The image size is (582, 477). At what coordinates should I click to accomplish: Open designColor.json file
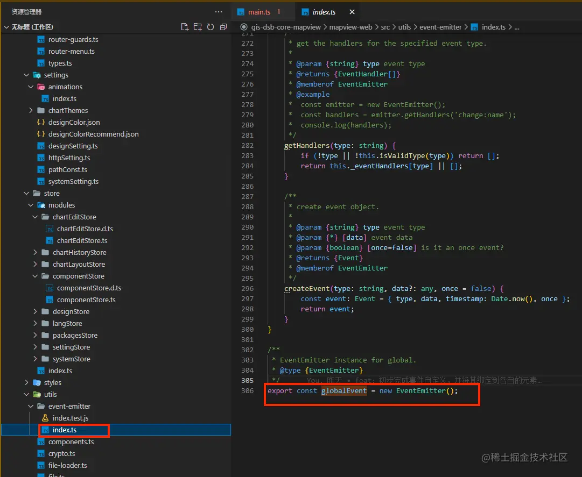click(74, 122)
